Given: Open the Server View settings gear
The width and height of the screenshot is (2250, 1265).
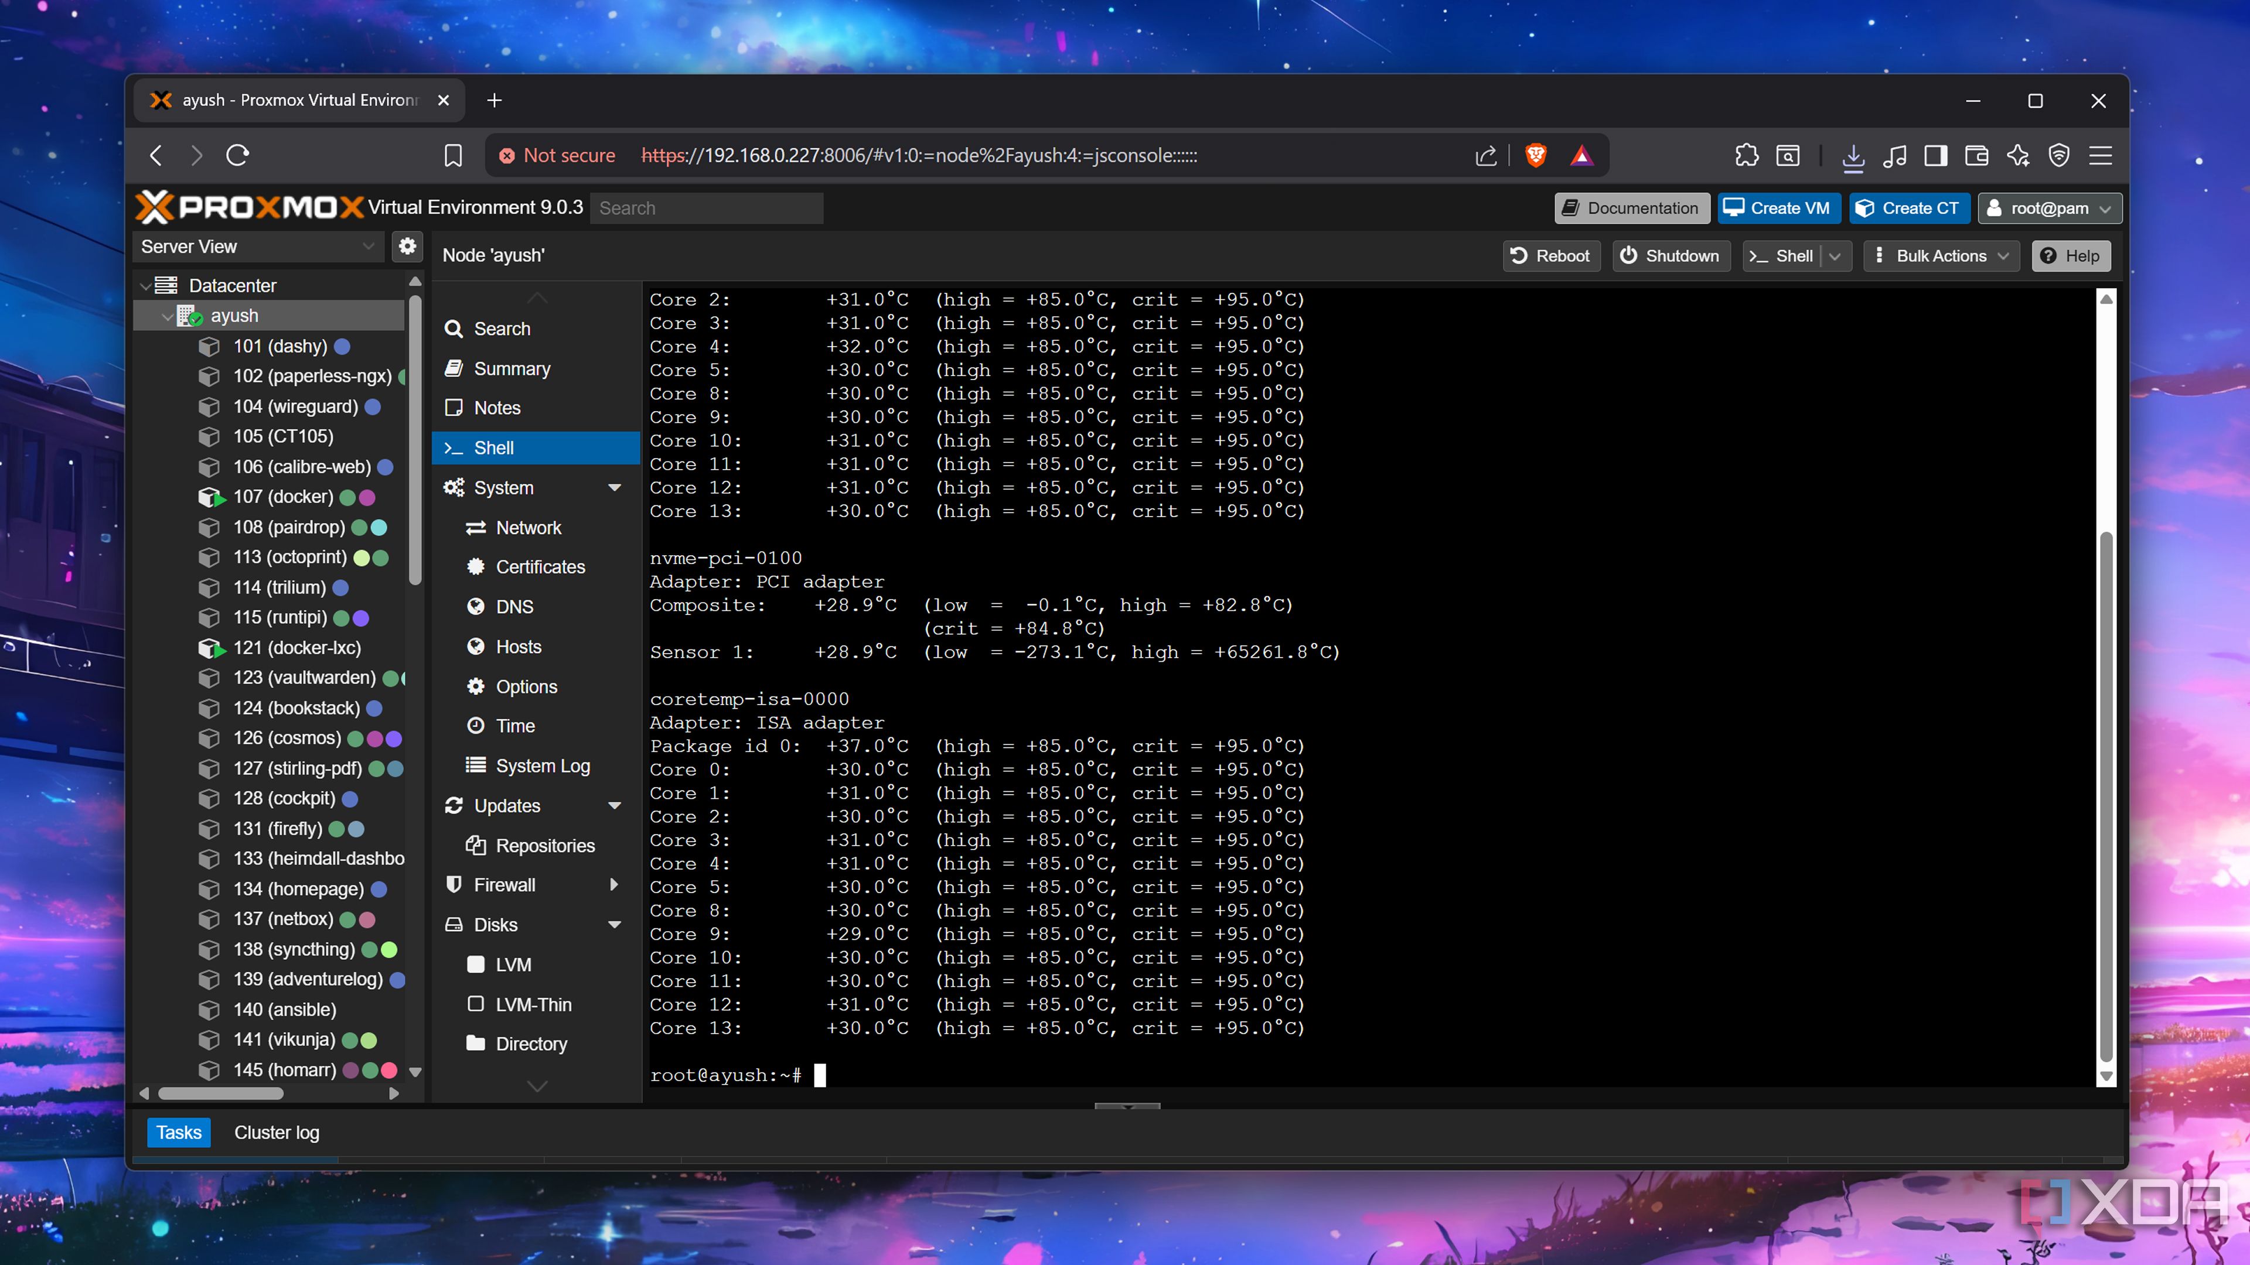Looking at the screenshot, I should click(x=407, y=246).
